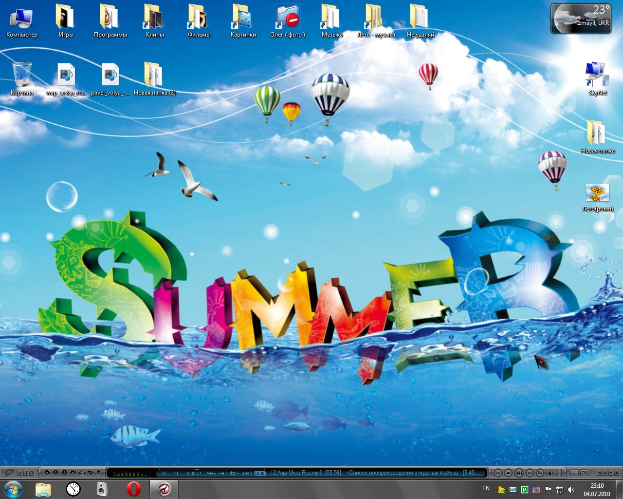
Task: Select the диск source mode
Action: pos(247,473)
